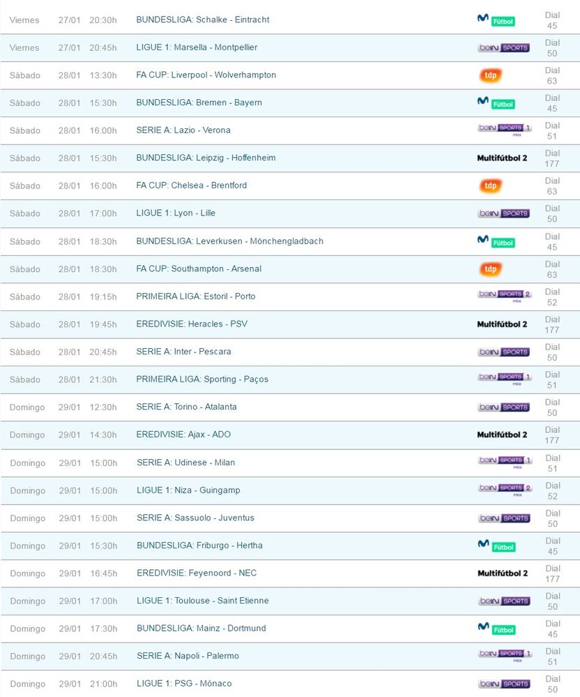580x697 pixels.
Task: Click beIN Sports logo for PSG - Mónaco
Action: pyautogui.click(x=503, y=684)
